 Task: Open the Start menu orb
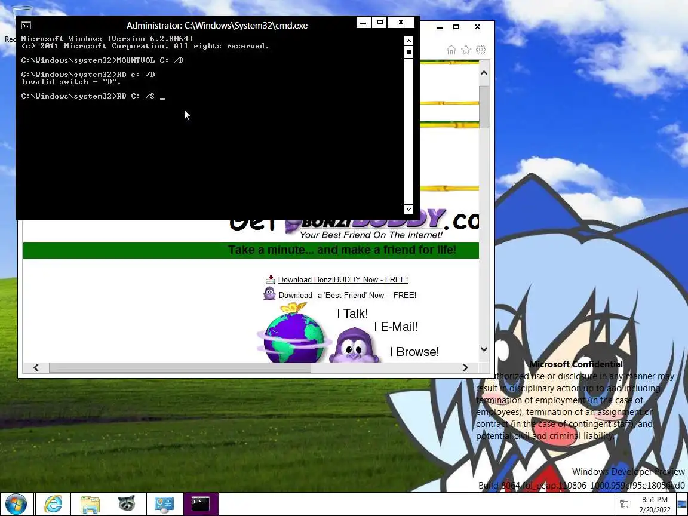(16, 504)
